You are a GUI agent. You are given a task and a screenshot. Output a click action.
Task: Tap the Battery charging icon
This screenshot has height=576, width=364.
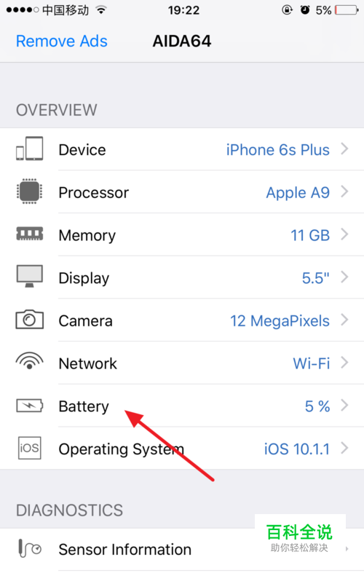pos(29,406)
